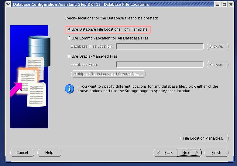Click the pink arrow in the illustration
237x166 pixels.
click(x=17, y=90)
